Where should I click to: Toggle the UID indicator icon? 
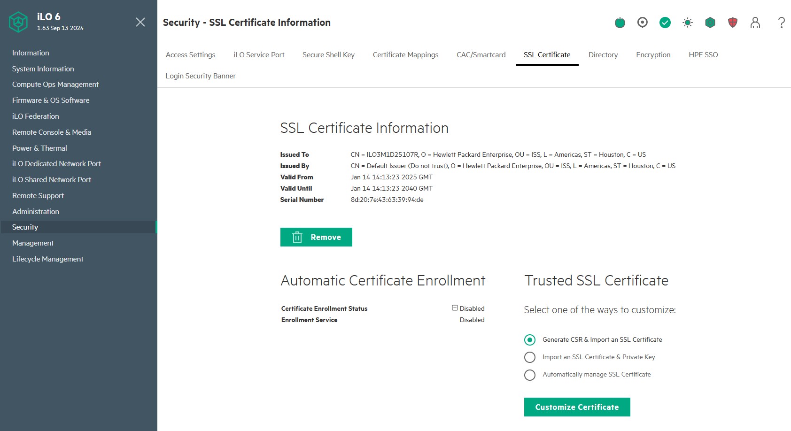[x=642, y=23]
